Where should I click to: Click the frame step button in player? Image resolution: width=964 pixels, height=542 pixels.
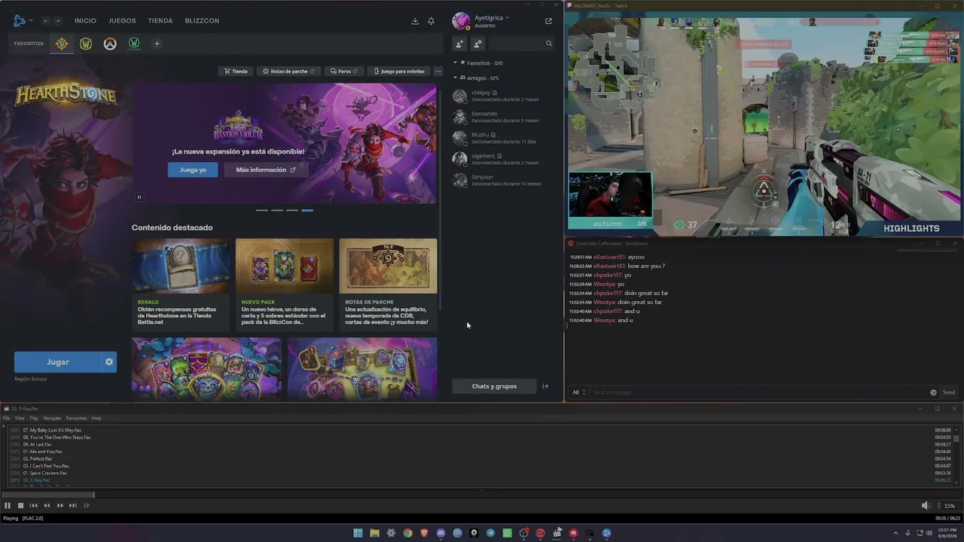pos(86,506)
